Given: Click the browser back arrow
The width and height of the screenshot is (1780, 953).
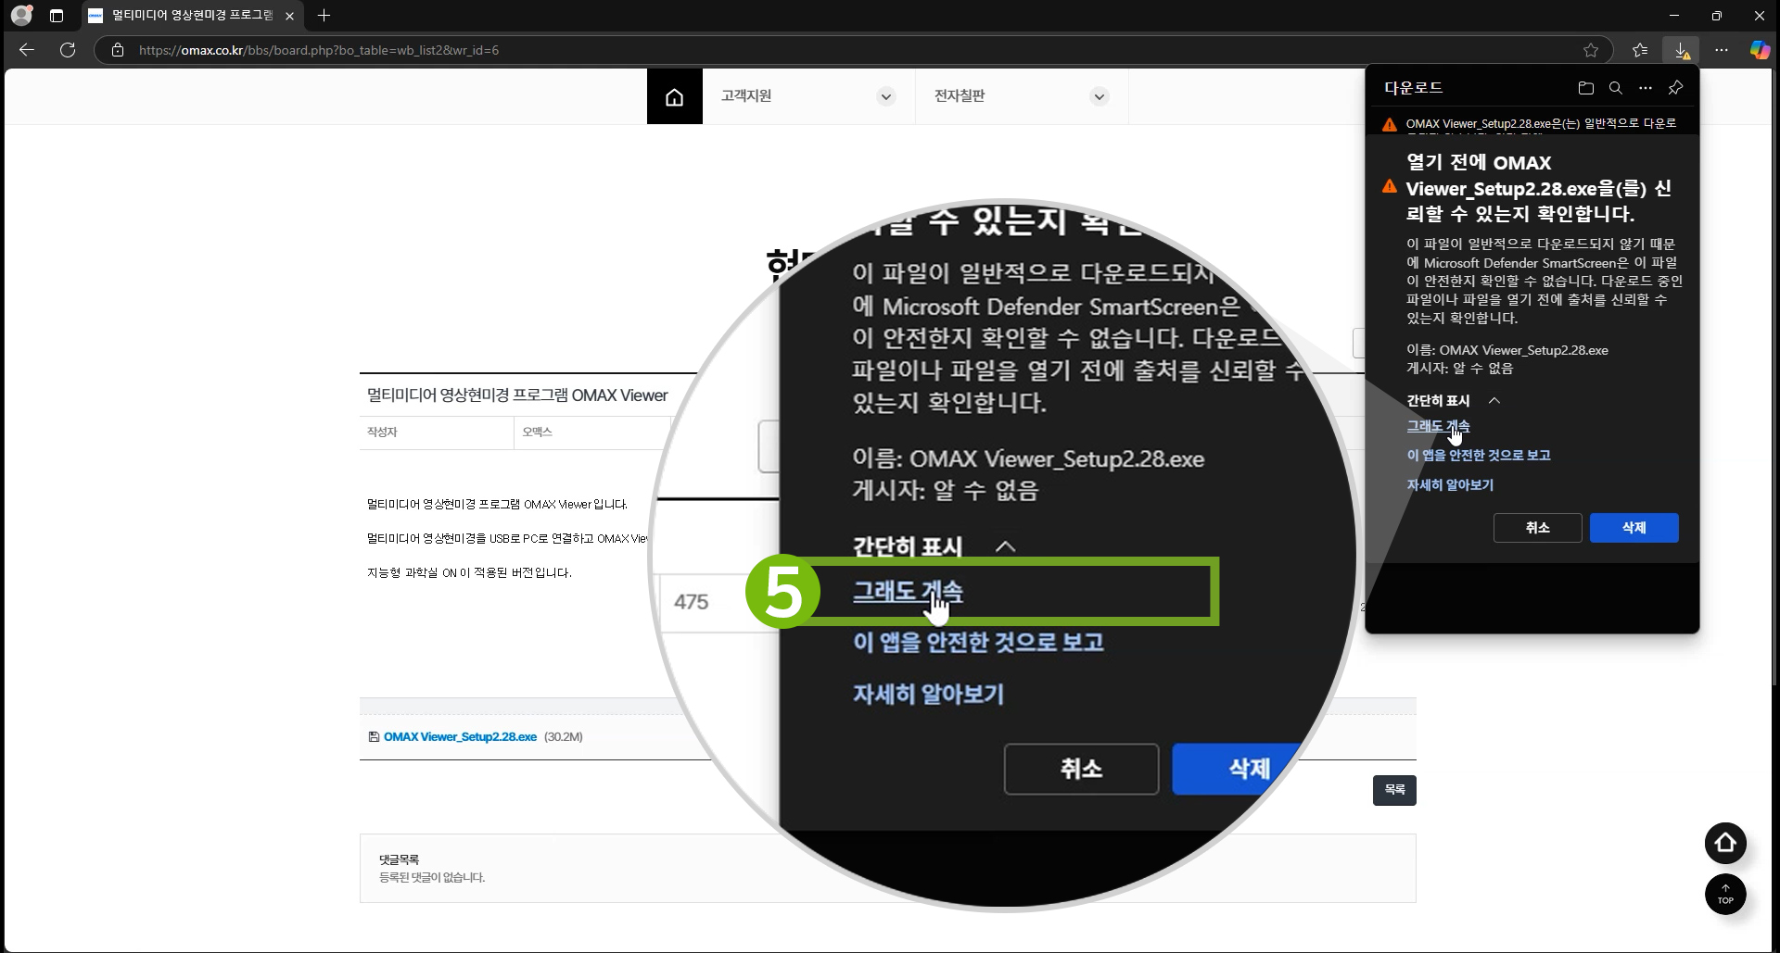Looking at the screenshot, I should pyautogui.click(x=27, y=50).
